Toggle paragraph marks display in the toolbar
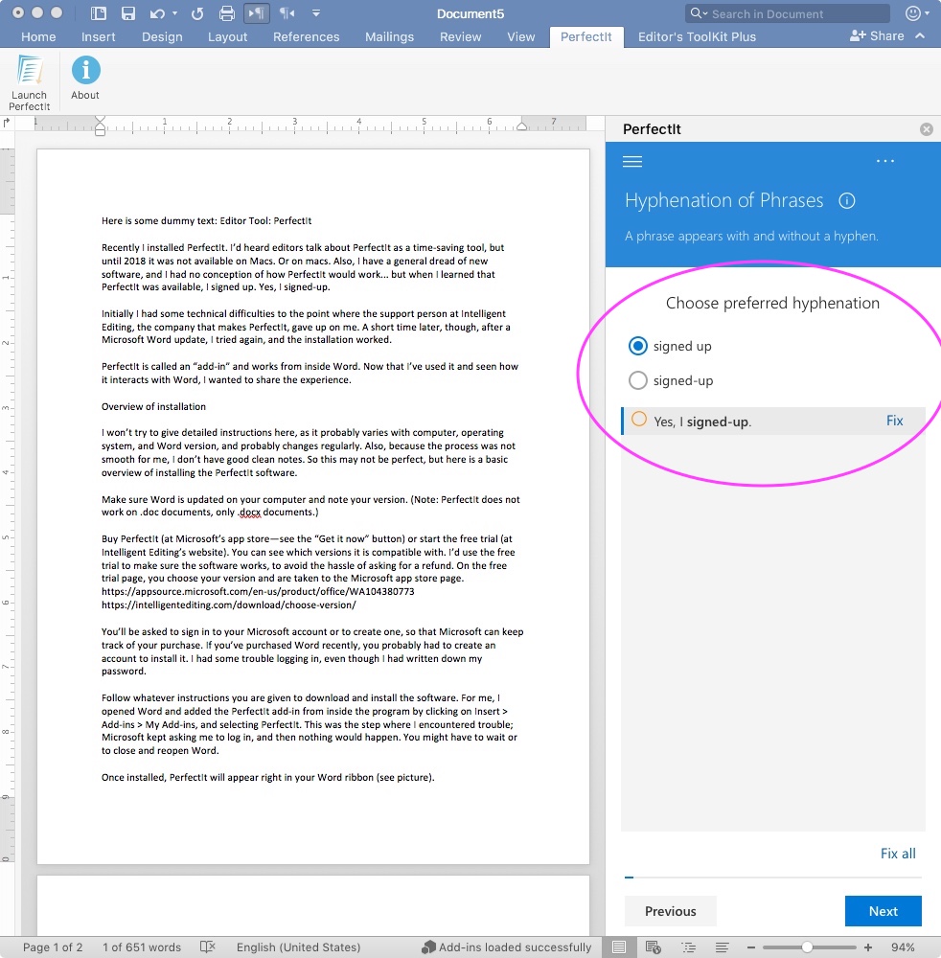Screen dimensions: 941x958 click(257, 12)
